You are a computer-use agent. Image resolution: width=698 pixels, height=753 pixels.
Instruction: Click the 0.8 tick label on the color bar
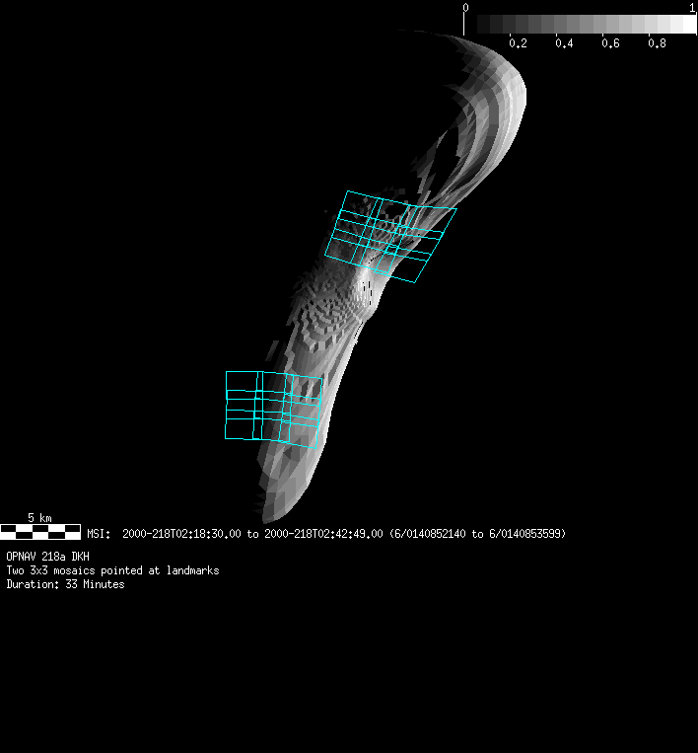(x=657, y=43)
